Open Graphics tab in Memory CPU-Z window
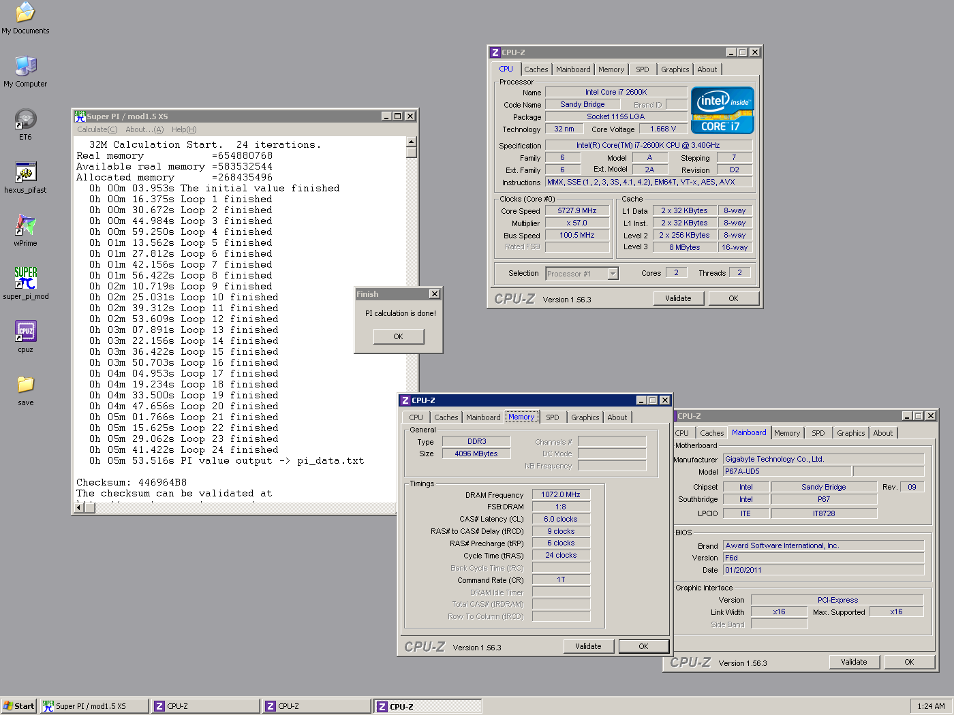The image size is (954, 715). (585, 417)
